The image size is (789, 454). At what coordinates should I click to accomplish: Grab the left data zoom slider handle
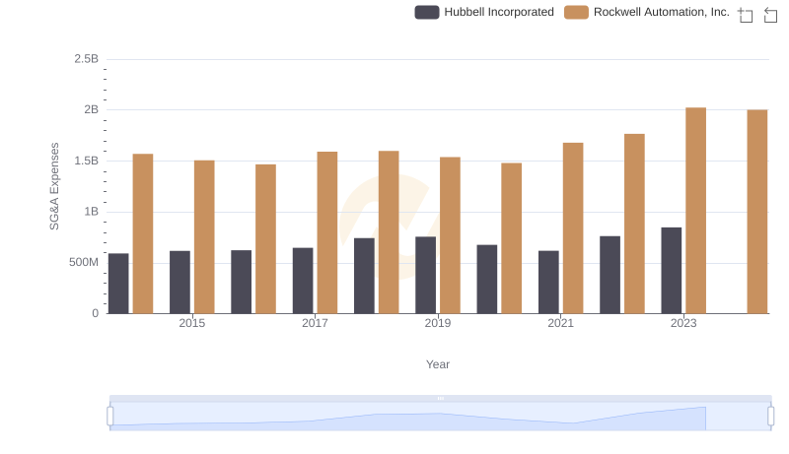pyautogui.click(x=110, y=417)
